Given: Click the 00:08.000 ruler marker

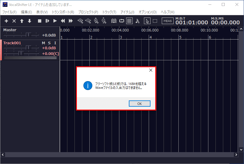Looking at the screenshot, I should (180, 30).
